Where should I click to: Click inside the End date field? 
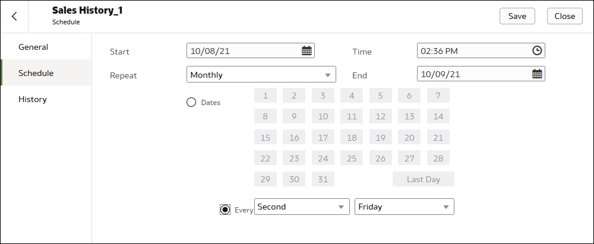pos(472,74)
